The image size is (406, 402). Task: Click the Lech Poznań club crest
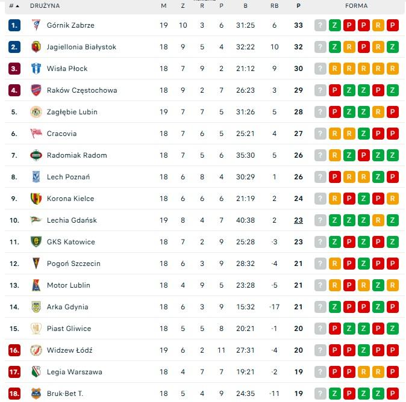coord(36,177)
